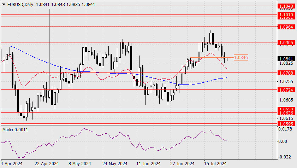Screen dimensions: 297x168
Task: Click the black current price 1.0841 label
Action: 286,59
